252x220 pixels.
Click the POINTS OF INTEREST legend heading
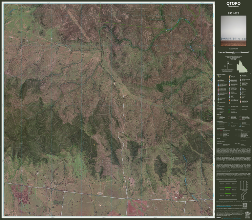221,74
